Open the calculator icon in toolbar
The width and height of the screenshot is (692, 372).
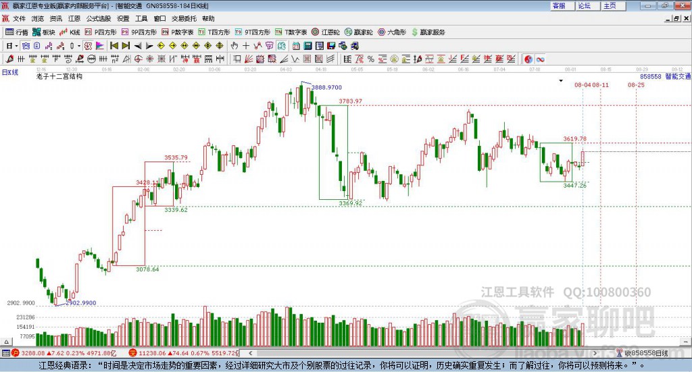tap(307, 45)
